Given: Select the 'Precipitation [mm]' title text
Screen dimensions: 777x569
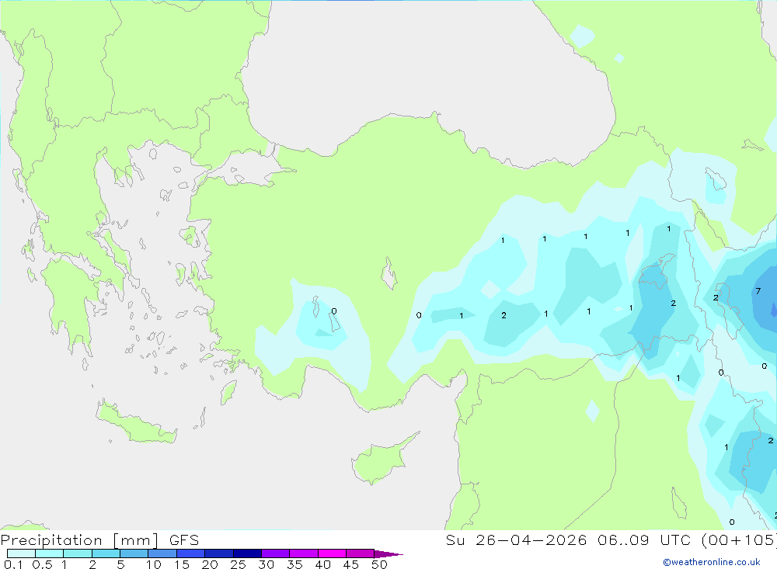Looking at the screenshot, I should 79,540.
